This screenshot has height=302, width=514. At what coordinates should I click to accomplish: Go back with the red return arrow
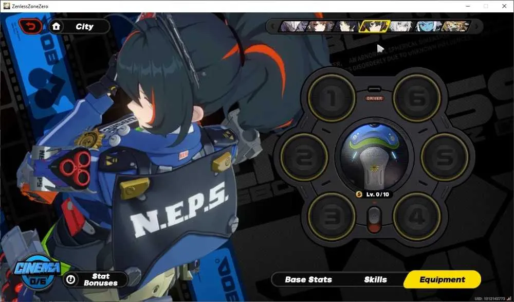click(x=31, y=27)
